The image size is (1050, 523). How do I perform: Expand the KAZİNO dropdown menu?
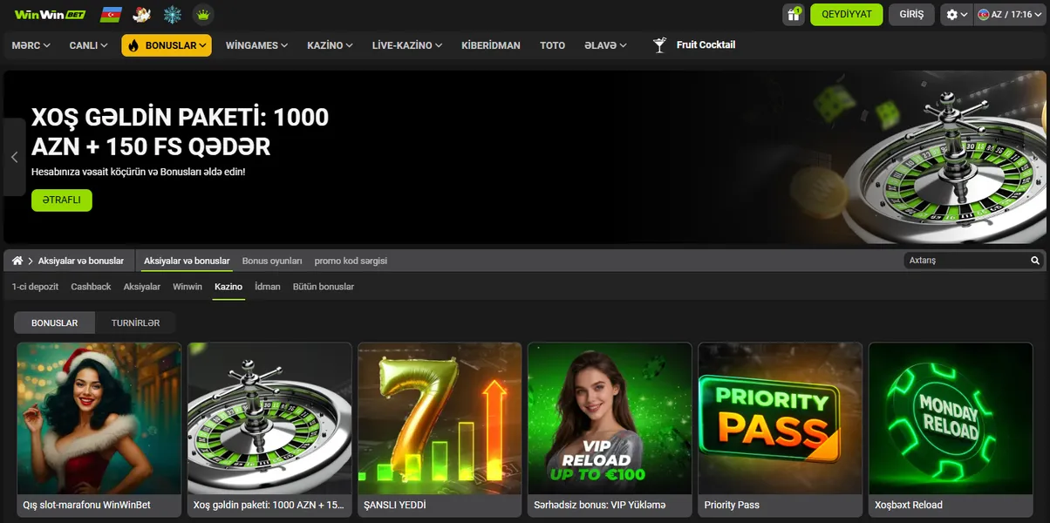(x=330, y=45)
